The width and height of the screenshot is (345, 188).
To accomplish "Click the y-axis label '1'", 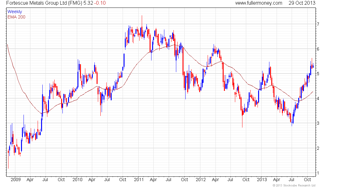I will click(x=318, y=173).
